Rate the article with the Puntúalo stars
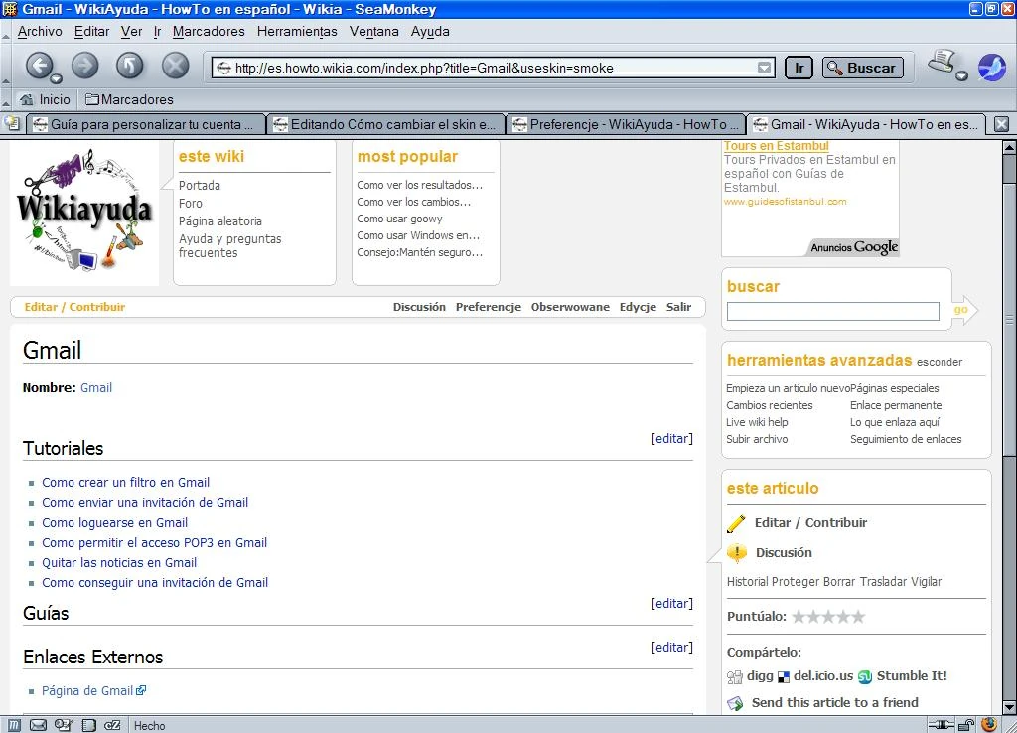The height and width of the screenshot is (733, 1017). click(x=828, y=616)
